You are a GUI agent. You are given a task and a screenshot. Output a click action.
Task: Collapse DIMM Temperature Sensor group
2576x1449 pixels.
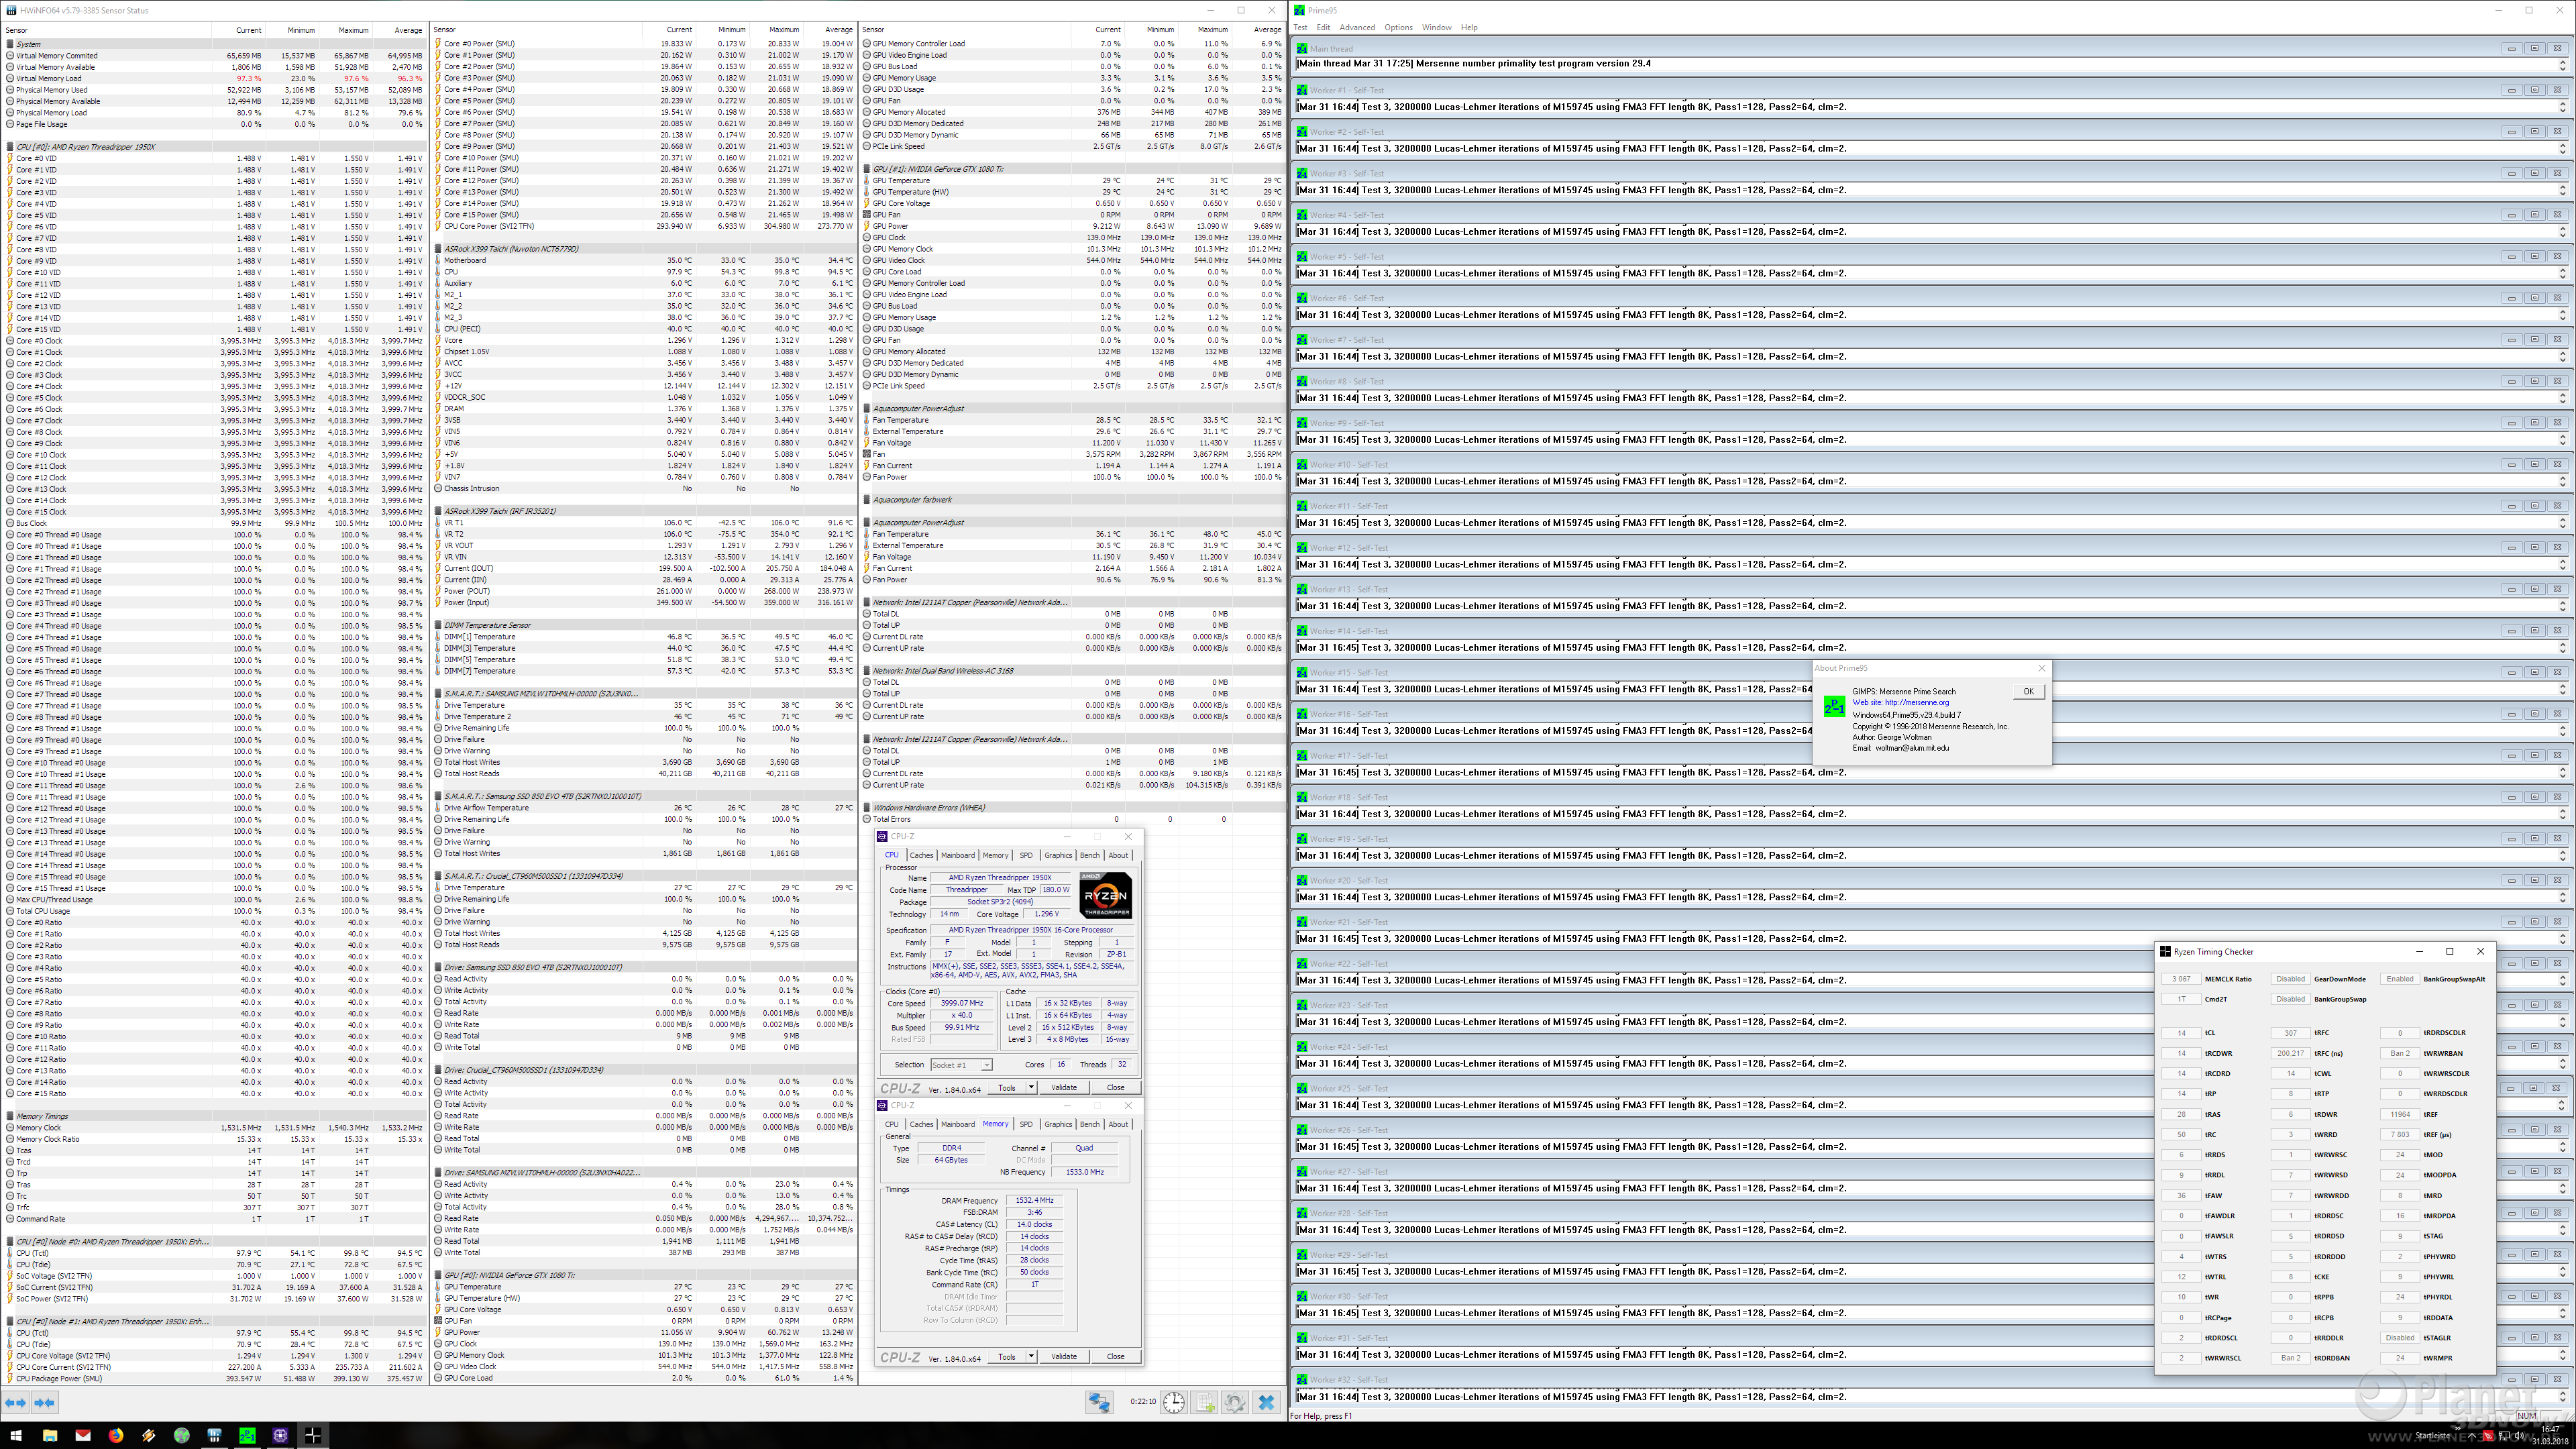coord(438,625)
